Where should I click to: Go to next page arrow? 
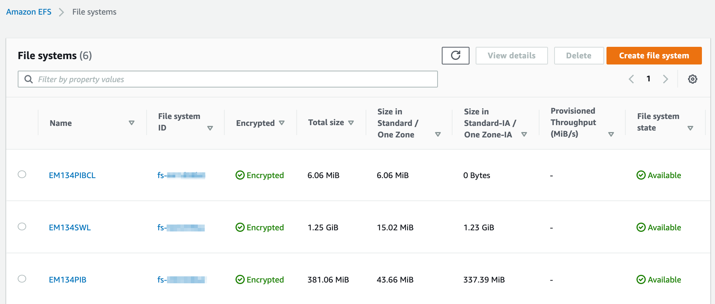(x=665, y=79)
